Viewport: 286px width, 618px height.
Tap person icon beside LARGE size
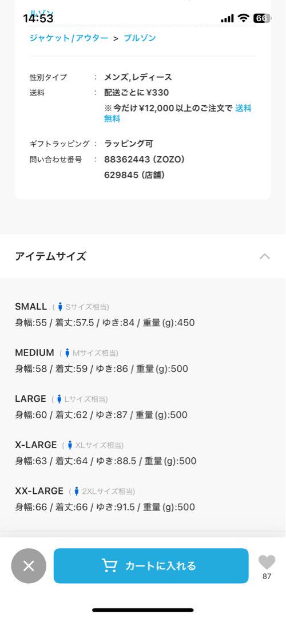[x=59, y=399]
